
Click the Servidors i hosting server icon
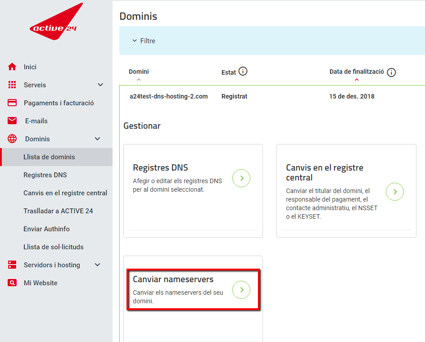pos(12,265)
